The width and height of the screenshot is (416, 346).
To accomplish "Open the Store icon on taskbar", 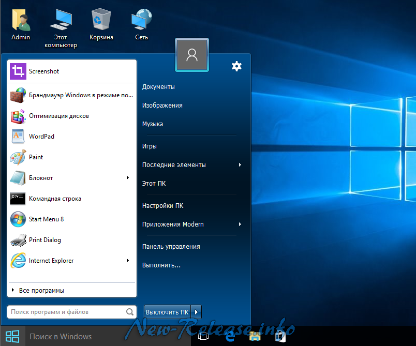I will (x=280, y=336).
